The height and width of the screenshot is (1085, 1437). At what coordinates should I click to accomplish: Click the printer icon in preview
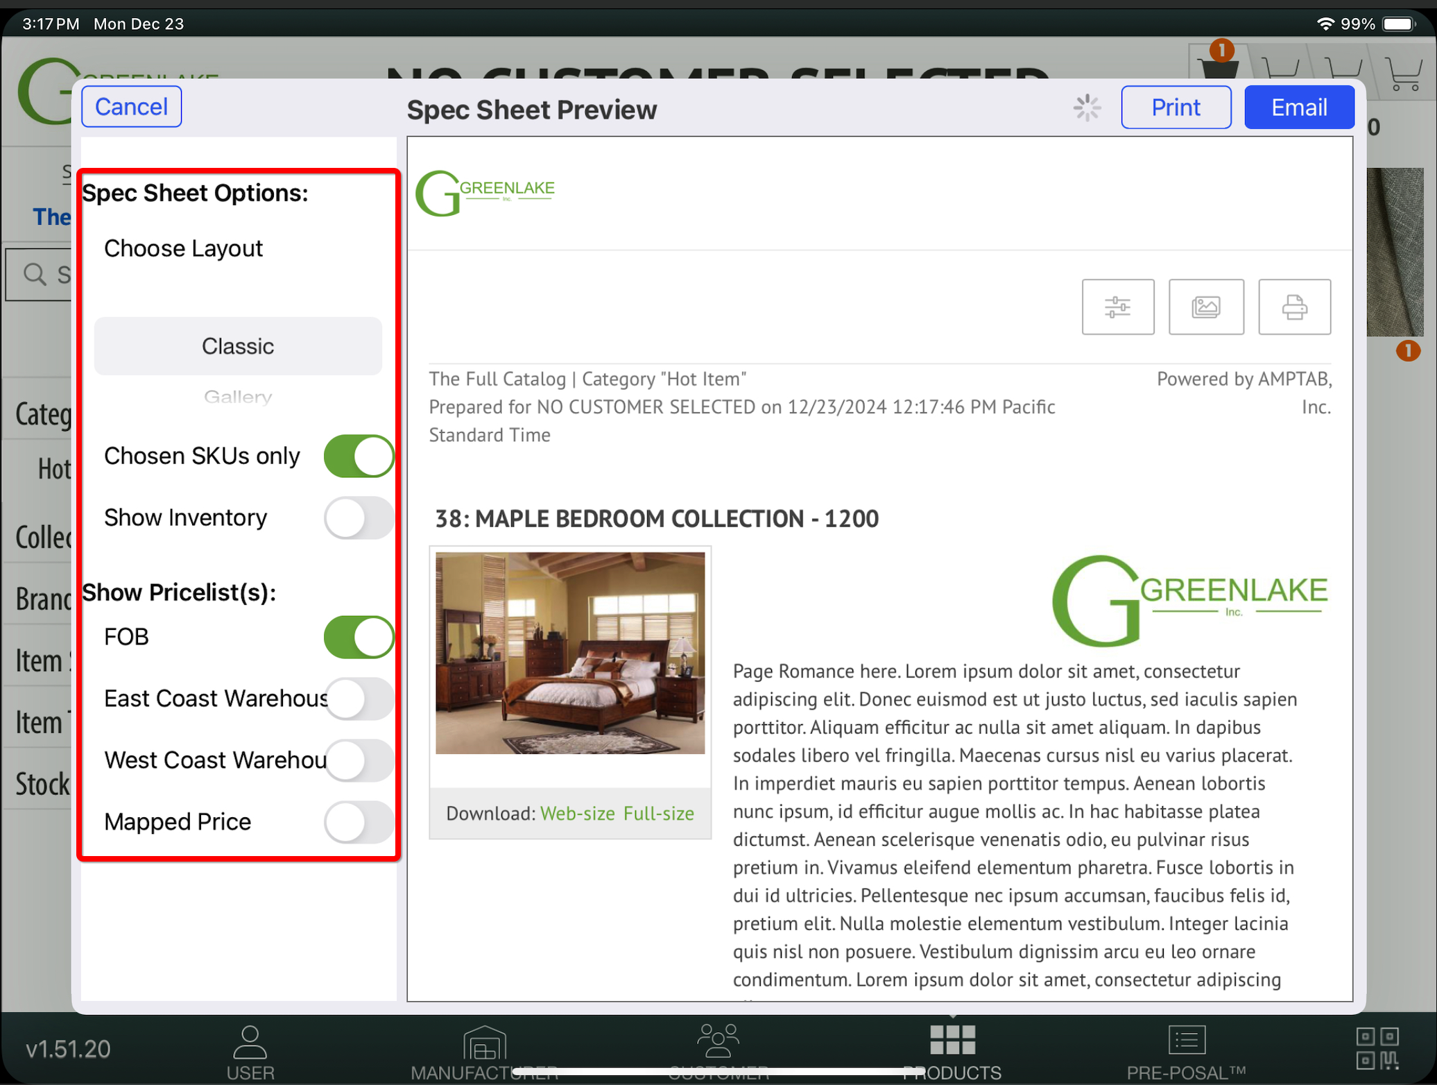point(1293,307)
